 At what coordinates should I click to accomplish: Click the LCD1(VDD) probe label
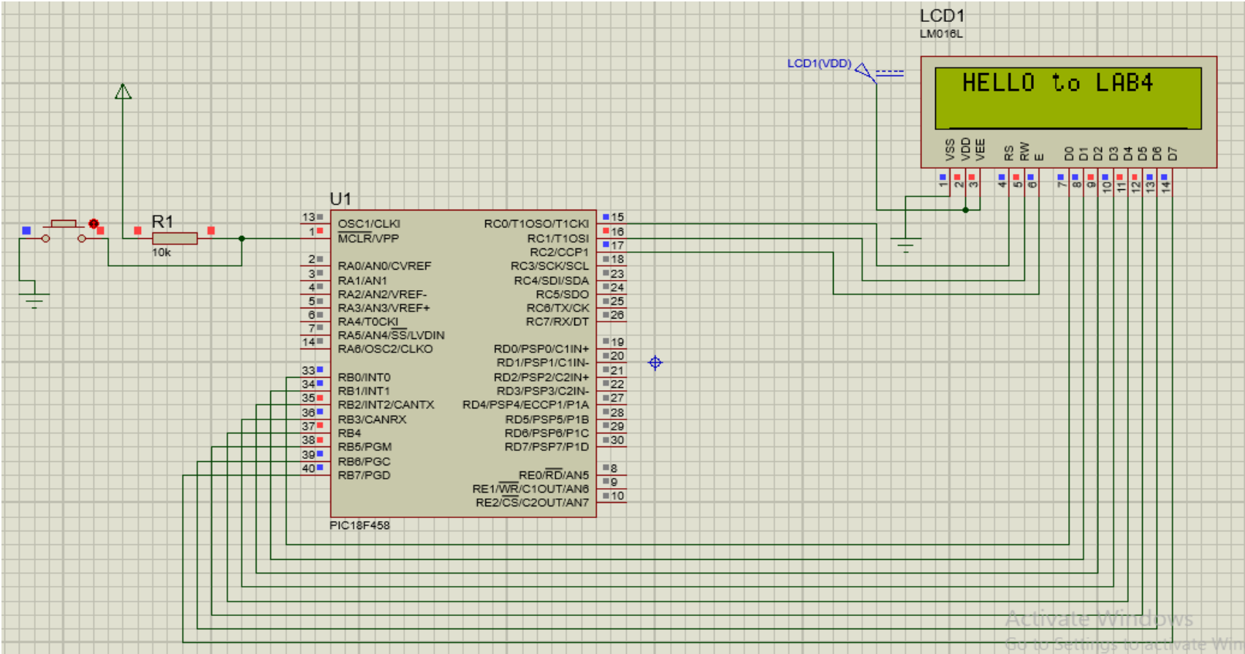[819, 64]
